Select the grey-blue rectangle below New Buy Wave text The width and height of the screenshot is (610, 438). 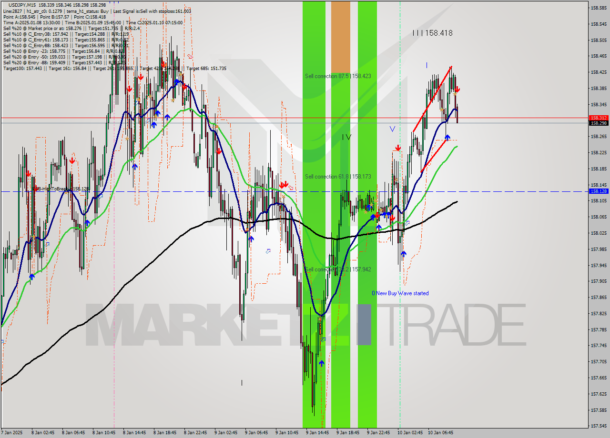tap(364, 325)
